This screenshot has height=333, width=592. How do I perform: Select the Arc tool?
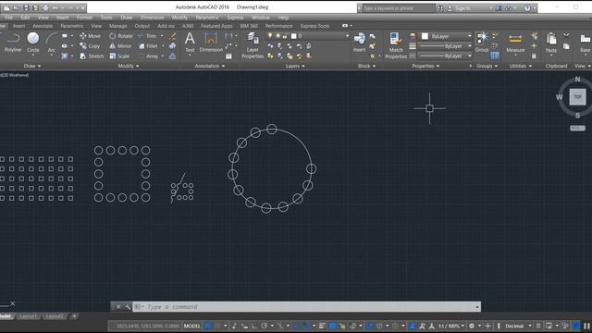[x=52, y=43]
